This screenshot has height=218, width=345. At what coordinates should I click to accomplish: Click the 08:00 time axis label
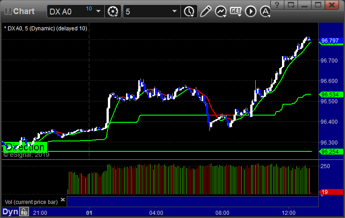point(222,213)
